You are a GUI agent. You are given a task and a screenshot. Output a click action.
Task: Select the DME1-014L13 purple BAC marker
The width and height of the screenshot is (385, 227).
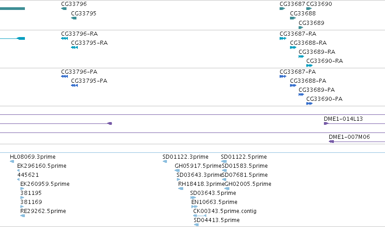coord(326,123)
